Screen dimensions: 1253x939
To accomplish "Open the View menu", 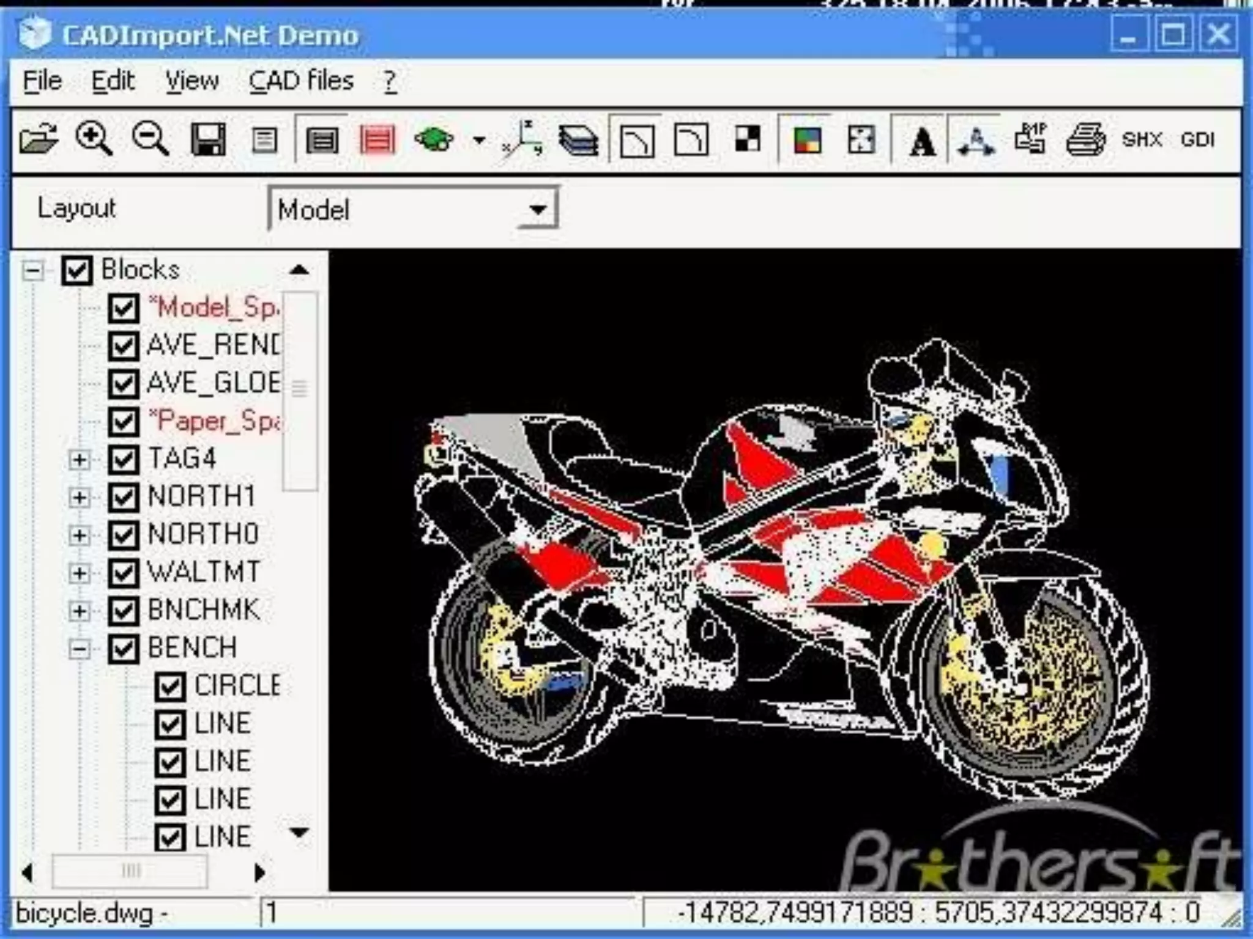I will 191,81.
